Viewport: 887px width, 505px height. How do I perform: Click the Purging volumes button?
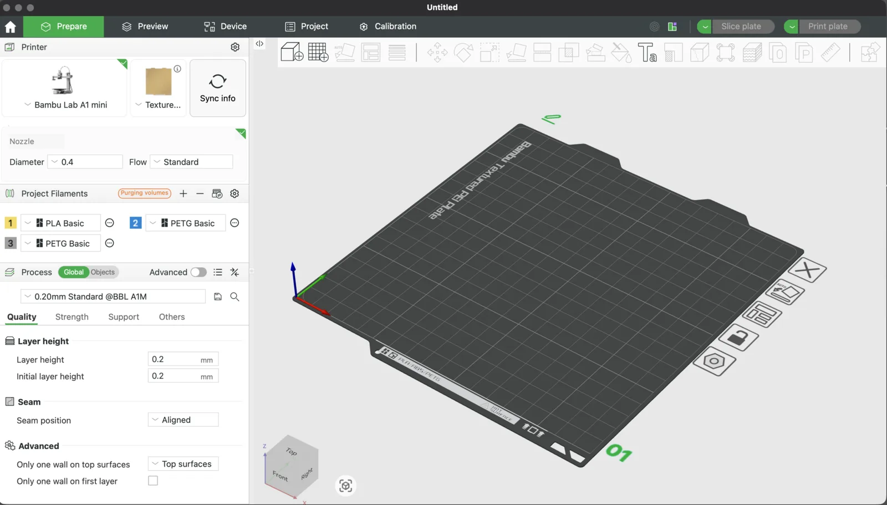pyautogui.click(x=144, y=193)
